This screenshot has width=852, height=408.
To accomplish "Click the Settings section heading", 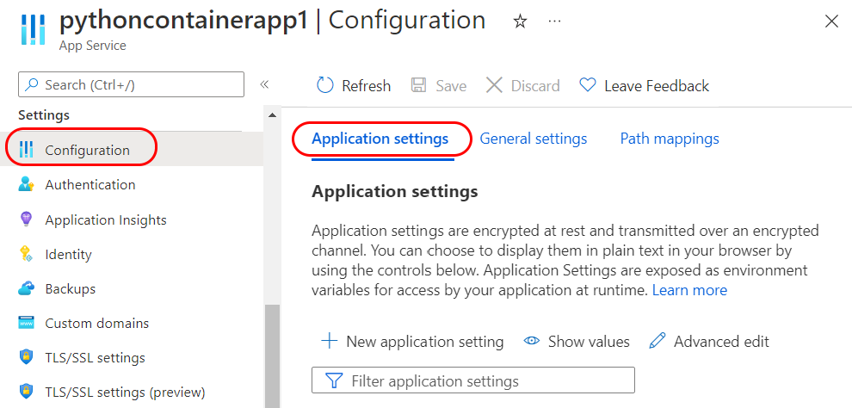I will [x=44, y=115].
